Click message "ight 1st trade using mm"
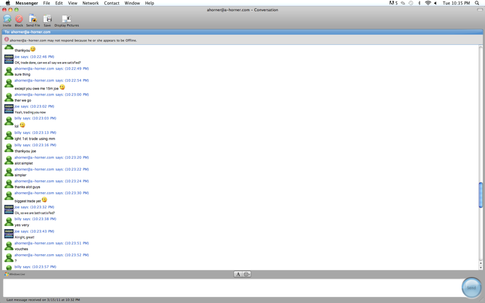The height and width of the screenshot is (303, 485). 35,139
